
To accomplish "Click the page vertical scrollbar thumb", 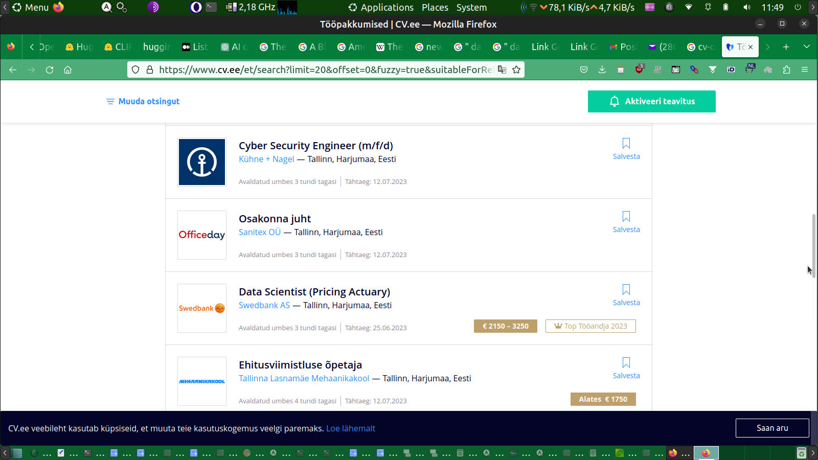I will [x=813, y=246].
